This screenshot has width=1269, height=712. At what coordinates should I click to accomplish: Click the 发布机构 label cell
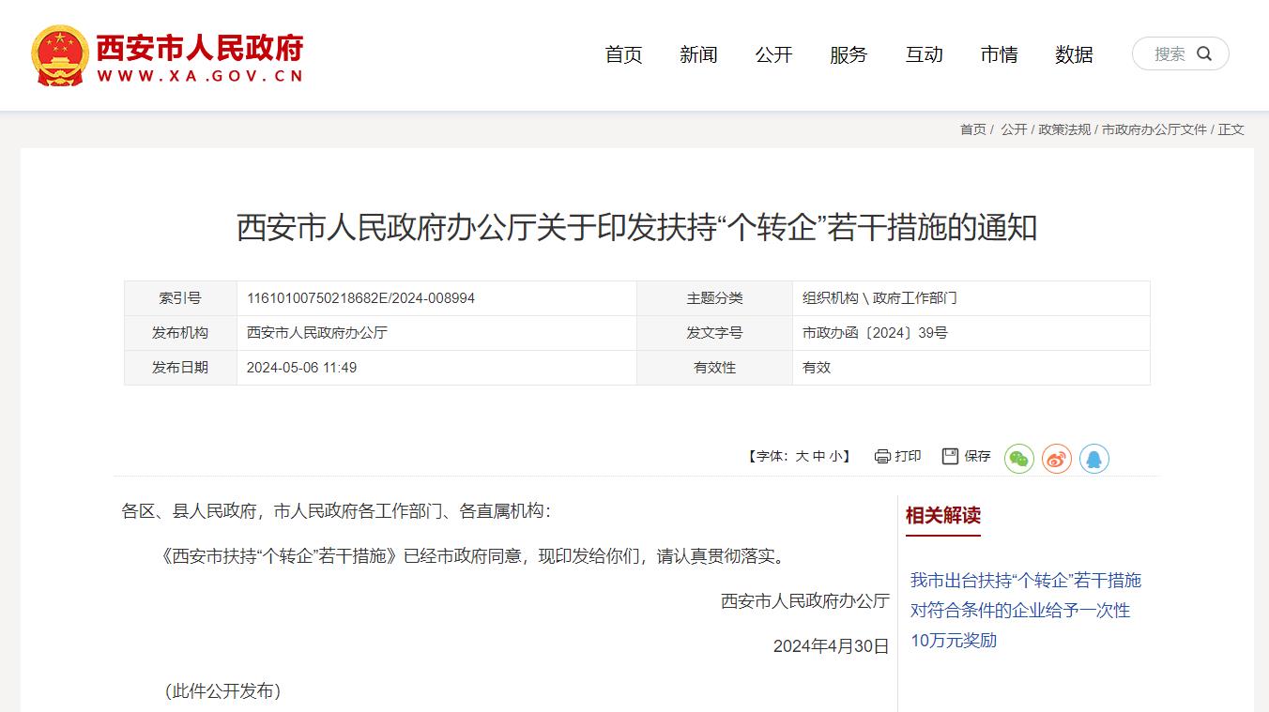pos(180,333)
